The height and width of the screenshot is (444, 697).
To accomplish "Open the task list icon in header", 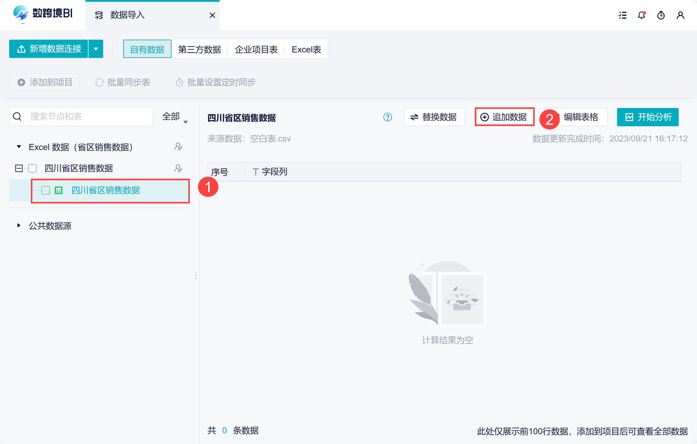I will pyautogui.click(x=623, y=15).
